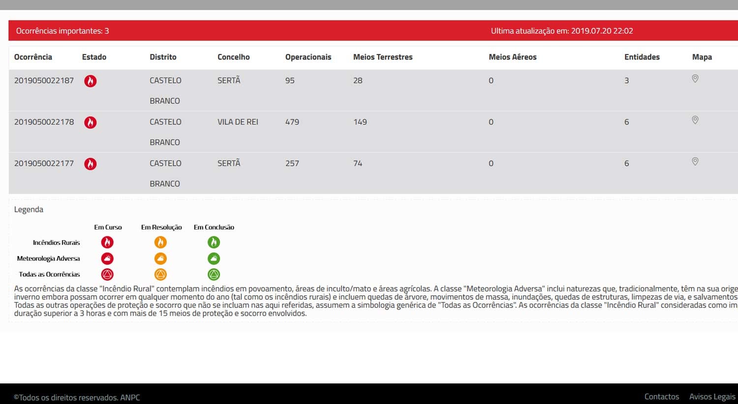738x404 pixels.
Task: Select occurrence number 2019050022178
Action: (44, 122)
